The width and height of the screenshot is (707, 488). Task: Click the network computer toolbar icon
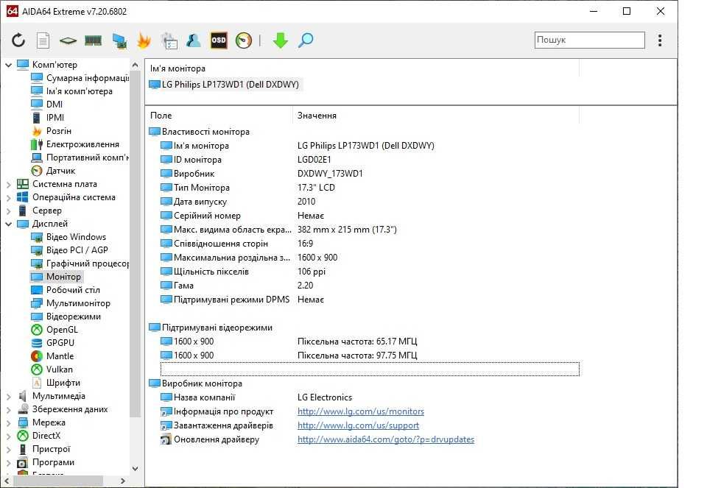tap(119, 41)
